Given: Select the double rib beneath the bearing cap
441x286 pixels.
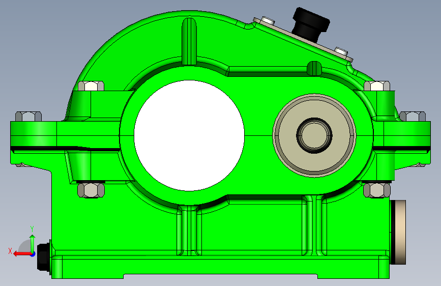Looking at the screenshot, I should (314, 225).
